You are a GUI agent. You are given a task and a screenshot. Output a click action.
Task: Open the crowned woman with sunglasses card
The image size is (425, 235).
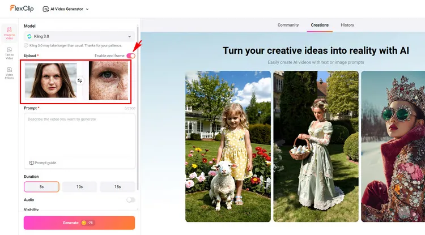pyautogui.click(x=393, y=147)
